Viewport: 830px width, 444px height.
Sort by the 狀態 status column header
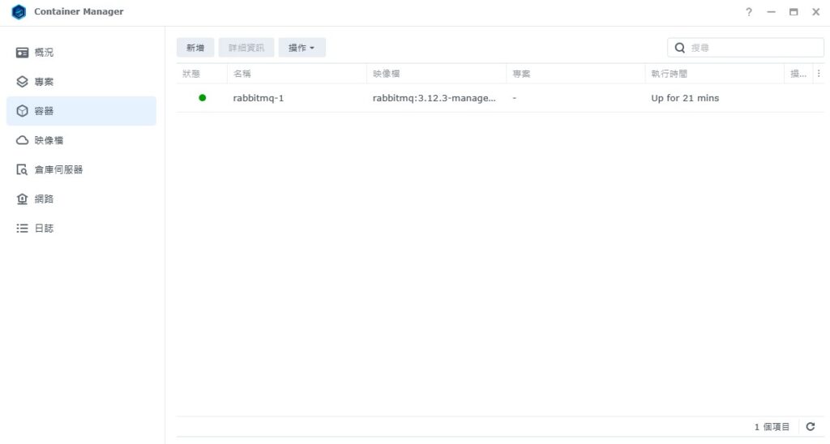coord(202,74)
